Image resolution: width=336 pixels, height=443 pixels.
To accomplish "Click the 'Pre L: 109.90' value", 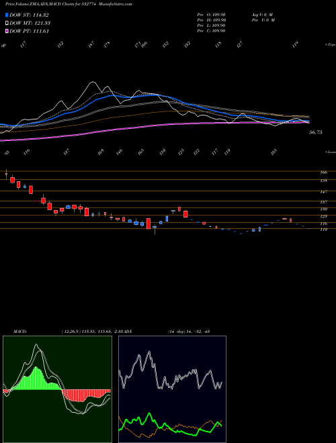I will coord(211,26).
